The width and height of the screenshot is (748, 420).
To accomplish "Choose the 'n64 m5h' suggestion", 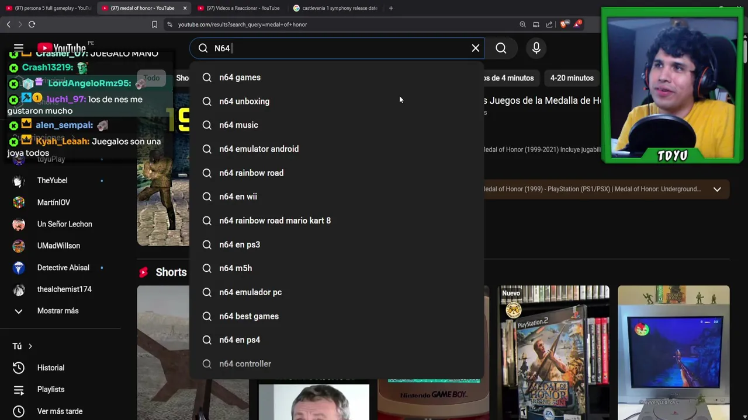I will 337,268.
